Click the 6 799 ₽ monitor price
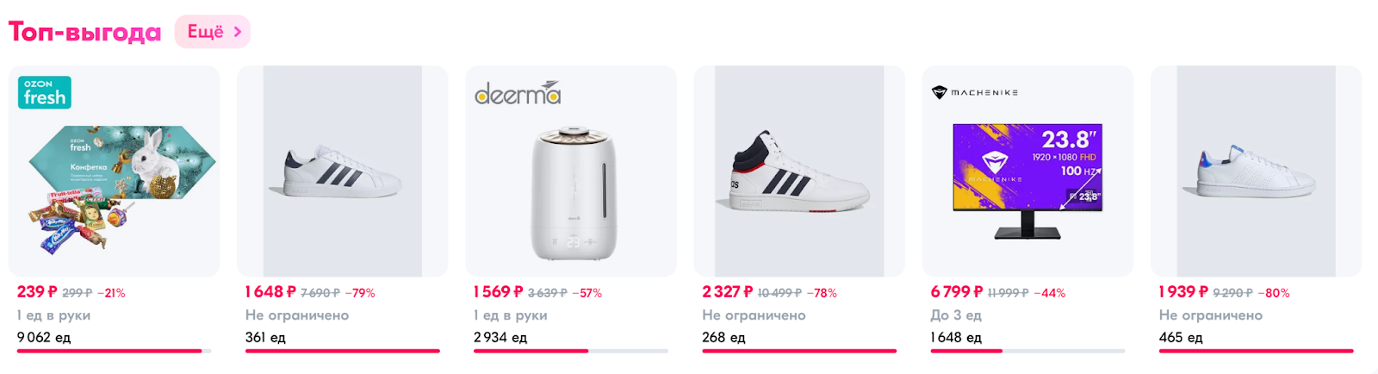Viewport: 1378px width, 374px height. [x=957, y=292]
